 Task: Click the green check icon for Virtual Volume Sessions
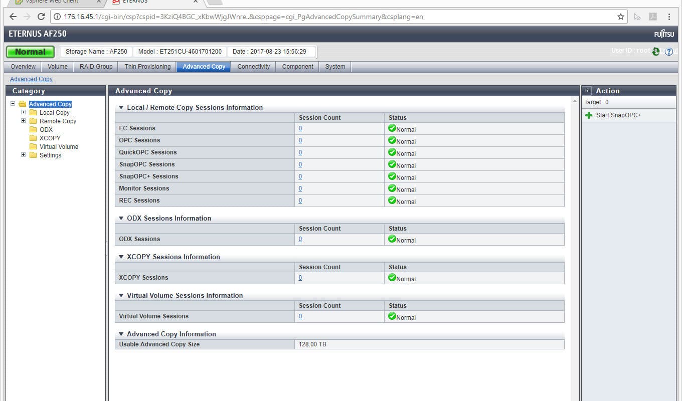(x=392, y=316)
